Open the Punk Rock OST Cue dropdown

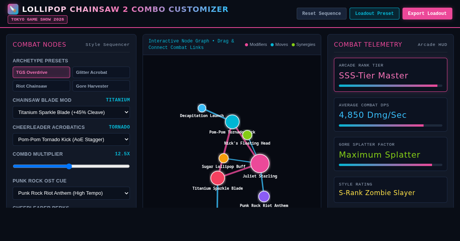71,193
